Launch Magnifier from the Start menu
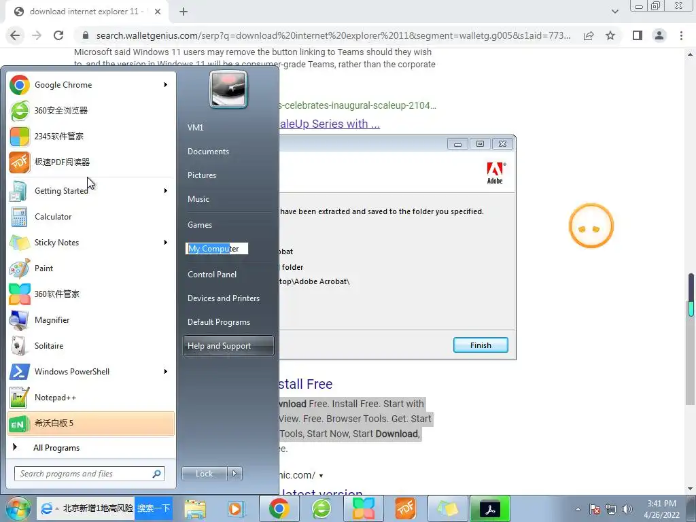 (x=91, y=320)
